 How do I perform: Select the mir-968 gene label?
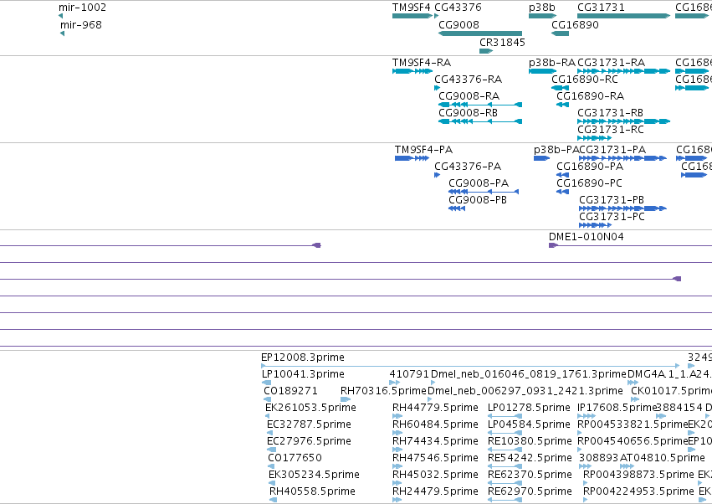click(81, 24)
